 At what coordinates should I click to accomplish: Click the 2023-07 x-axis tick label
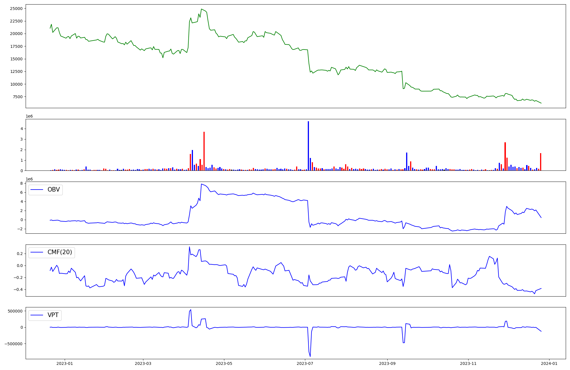(305, 363)
